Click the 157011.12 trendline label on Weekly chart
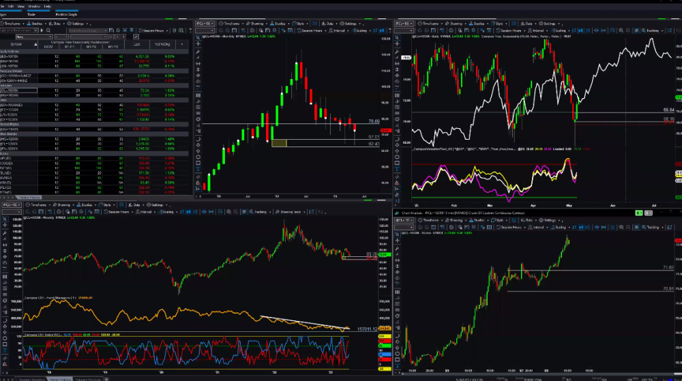This screenshot has width=682, height=381. [x=368, y=329]
